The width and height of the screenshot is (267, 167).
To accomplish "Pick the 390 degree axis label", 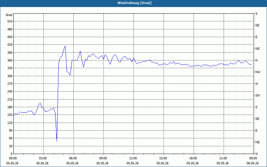I will [10, 53].
